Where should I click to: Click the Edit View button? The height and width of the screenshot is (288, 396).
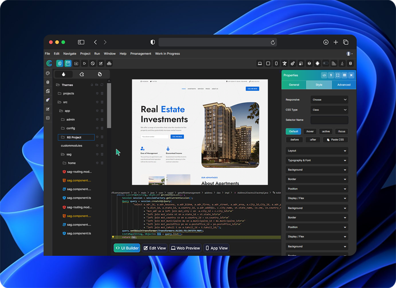155,248
